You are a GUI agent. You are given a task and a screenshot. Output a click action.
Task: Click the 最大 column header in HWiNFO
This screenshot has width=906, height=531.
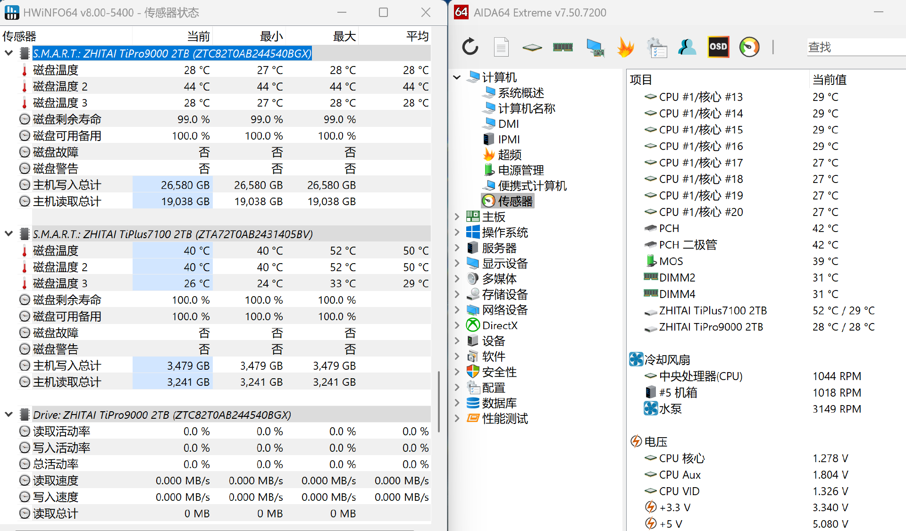click(344, 36)
